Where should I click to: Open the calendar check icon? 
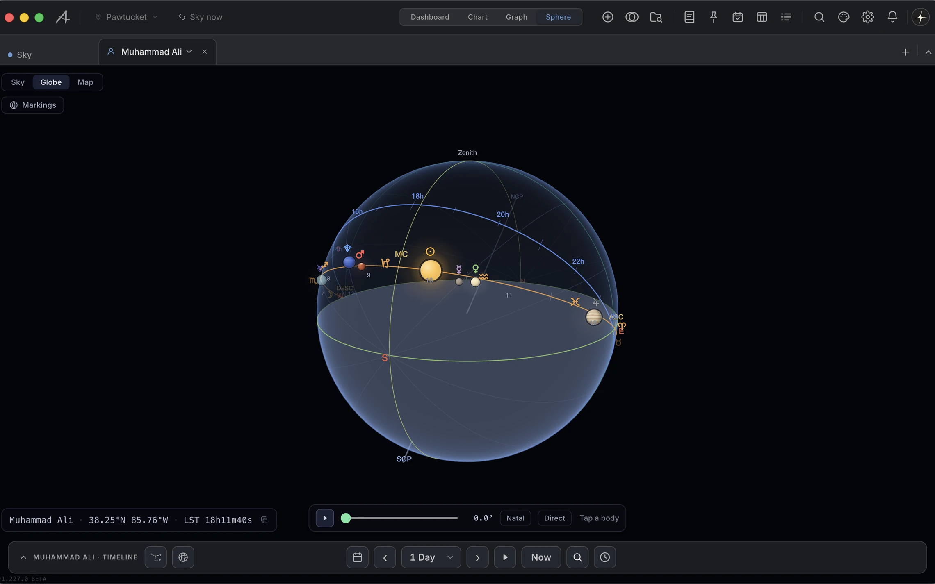click(x=737, y=17)
